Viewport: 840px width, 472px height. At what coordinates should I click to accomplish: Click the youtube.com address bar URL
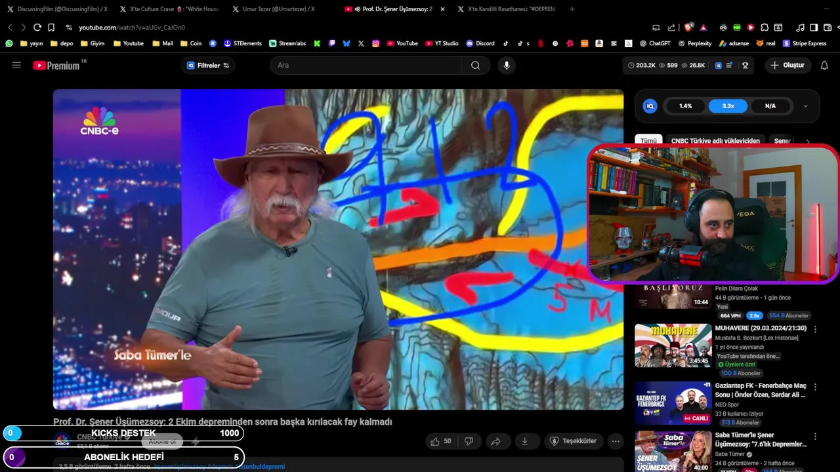point(132,28)
